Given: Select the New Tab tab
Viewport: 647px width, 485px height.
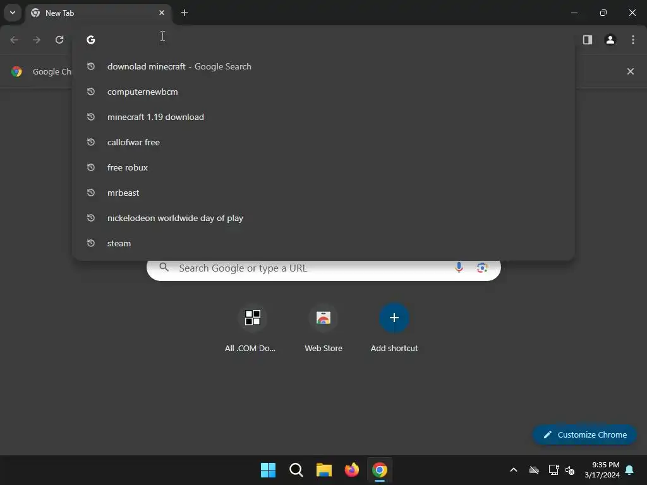Looking at the screenshot, I should [x=98, y=13].
